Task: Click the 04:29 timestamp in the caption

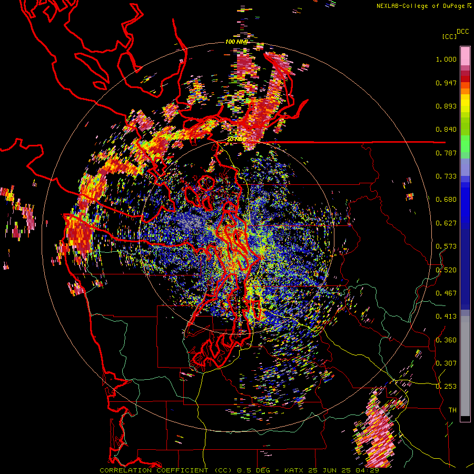Action: (368, 470)
